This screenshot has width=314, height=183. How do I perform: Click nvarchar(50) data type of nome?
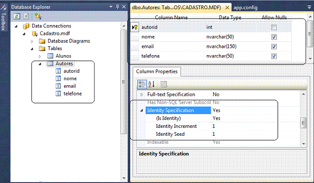[230, 37]
